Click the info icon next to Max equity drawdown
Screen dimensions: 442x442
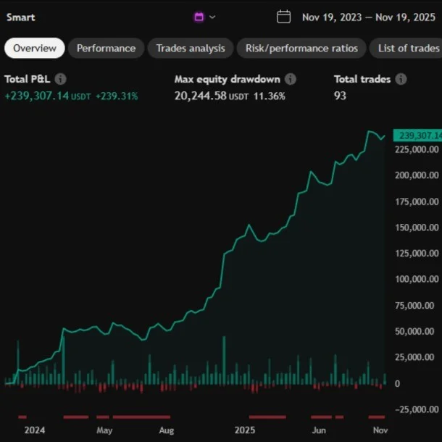[291, 79]
